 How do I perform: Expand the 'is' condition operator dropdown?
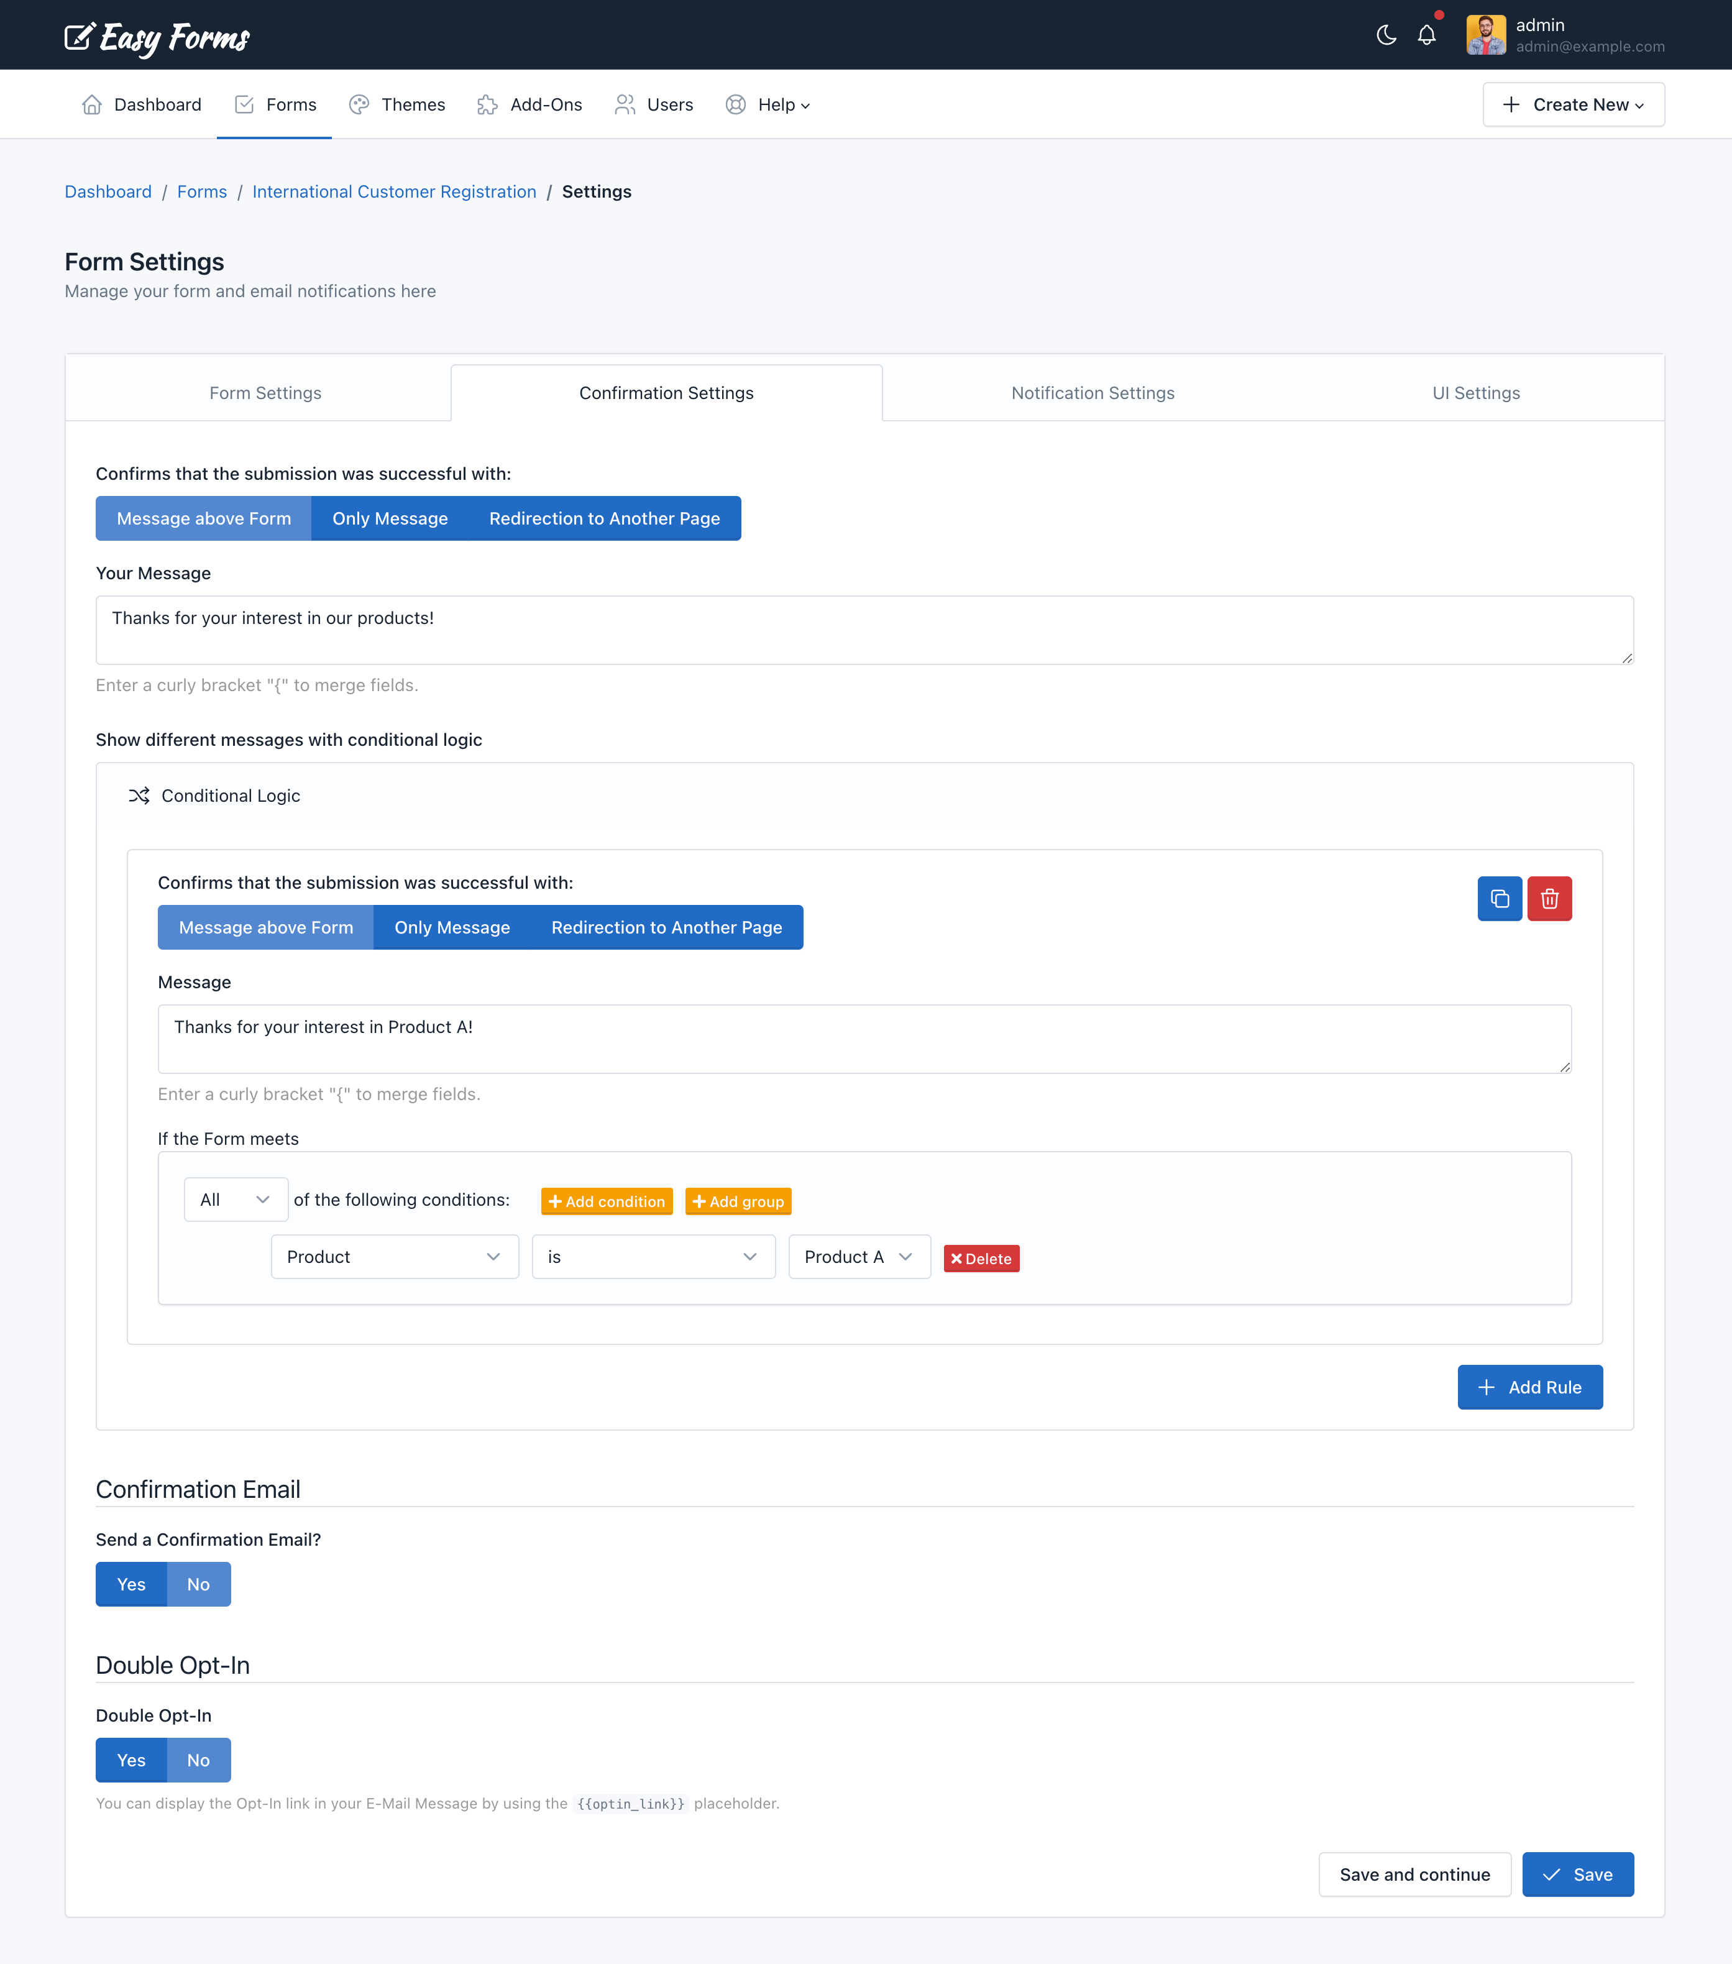652,1257
